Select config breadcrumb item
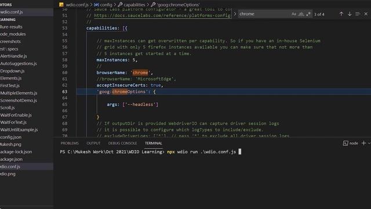 pos(106,5)
